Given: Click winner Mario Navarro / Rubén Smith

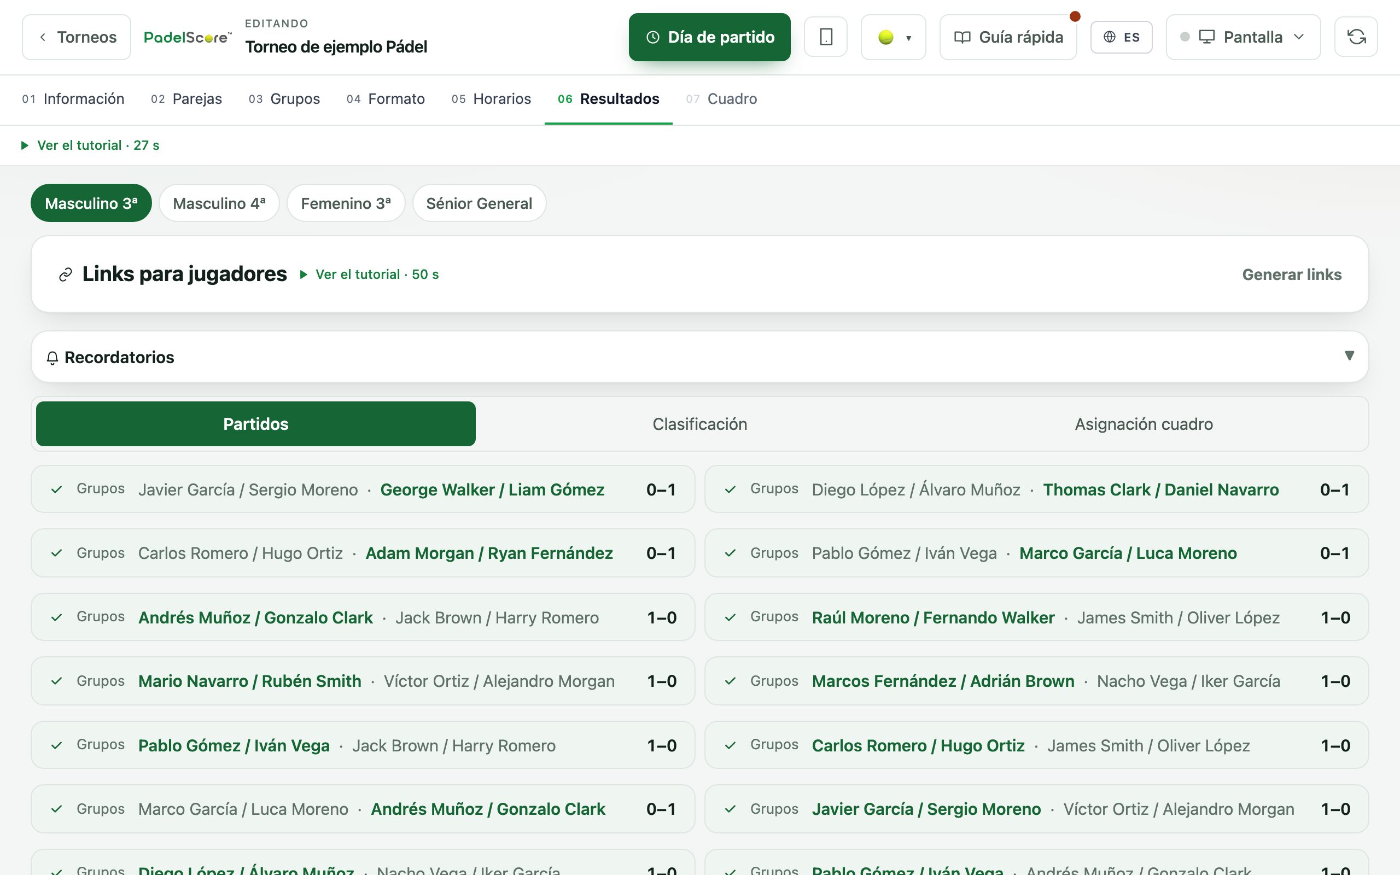Looking at the screenshot, I should (250, 681).
